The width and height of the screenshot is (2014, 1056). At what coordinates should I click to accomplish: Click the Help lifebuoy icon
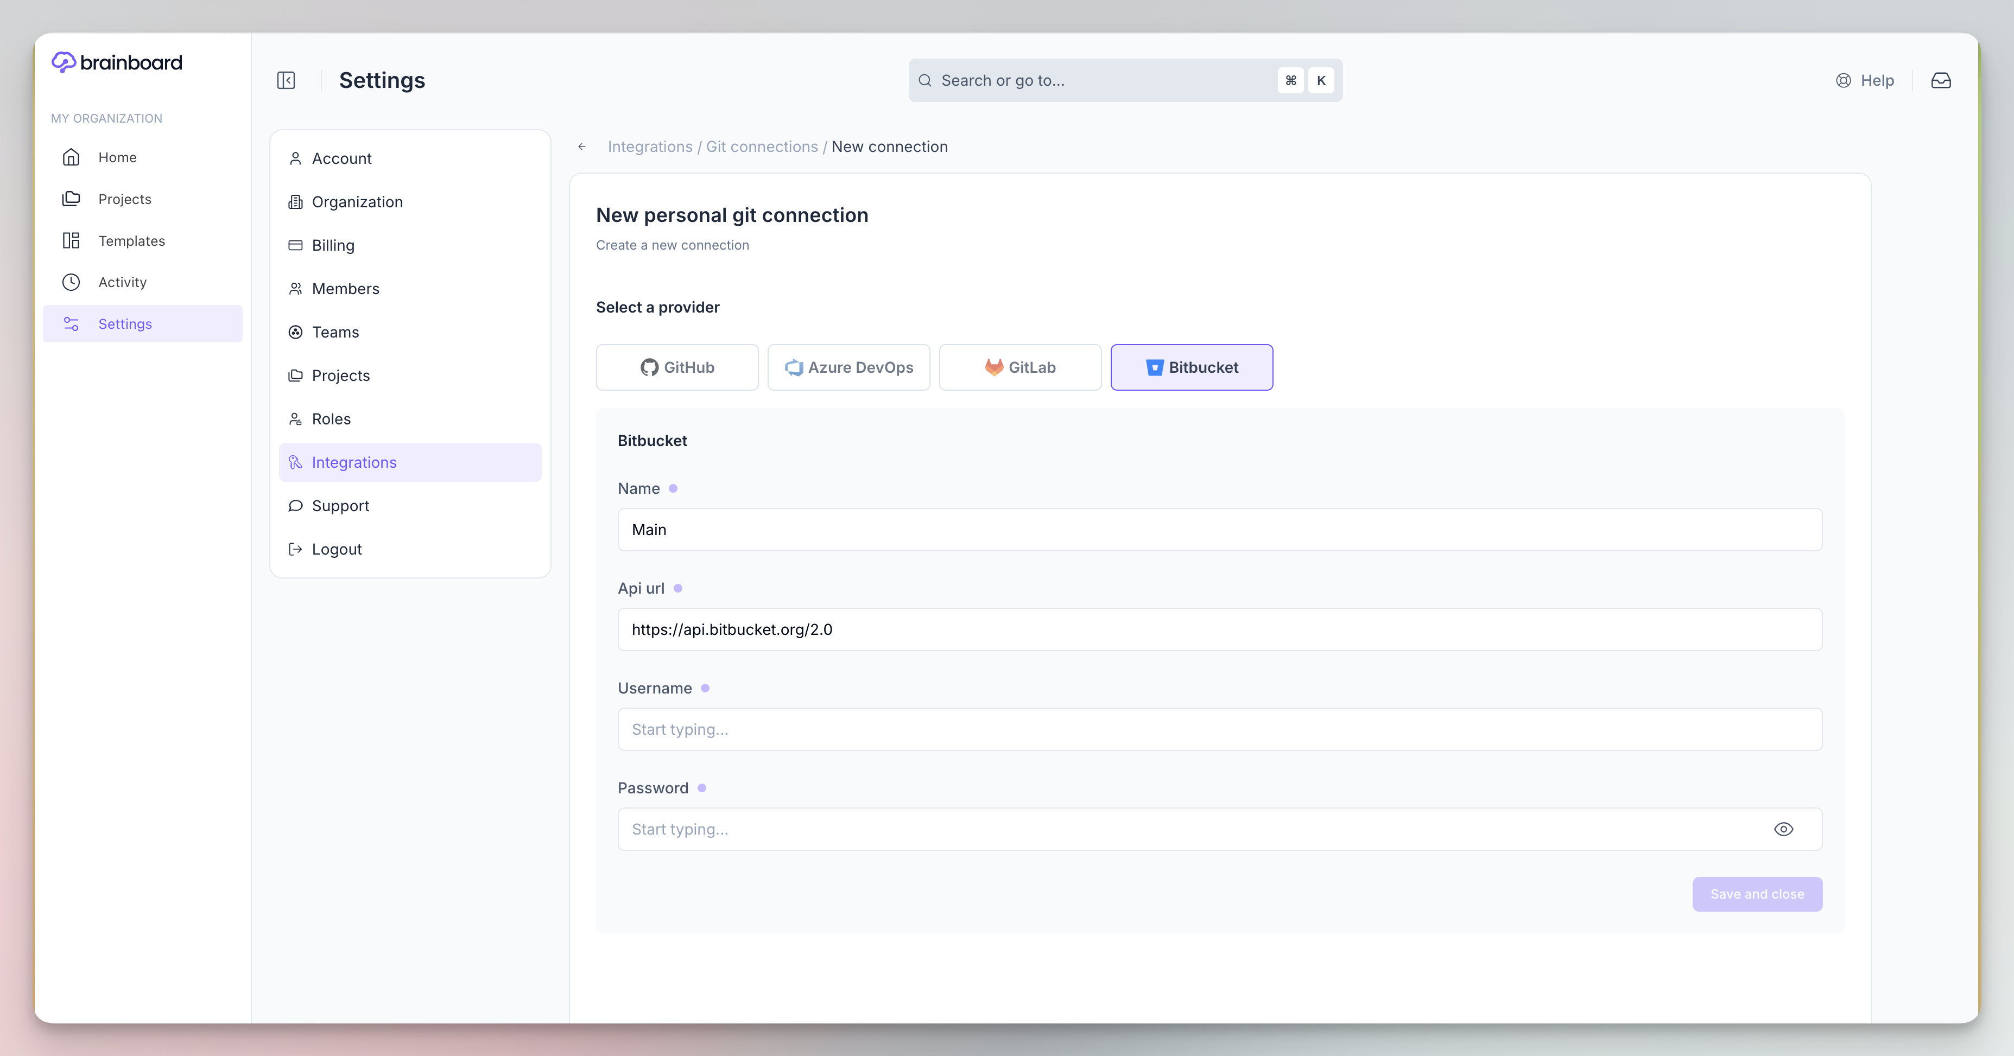(1843, 80)
